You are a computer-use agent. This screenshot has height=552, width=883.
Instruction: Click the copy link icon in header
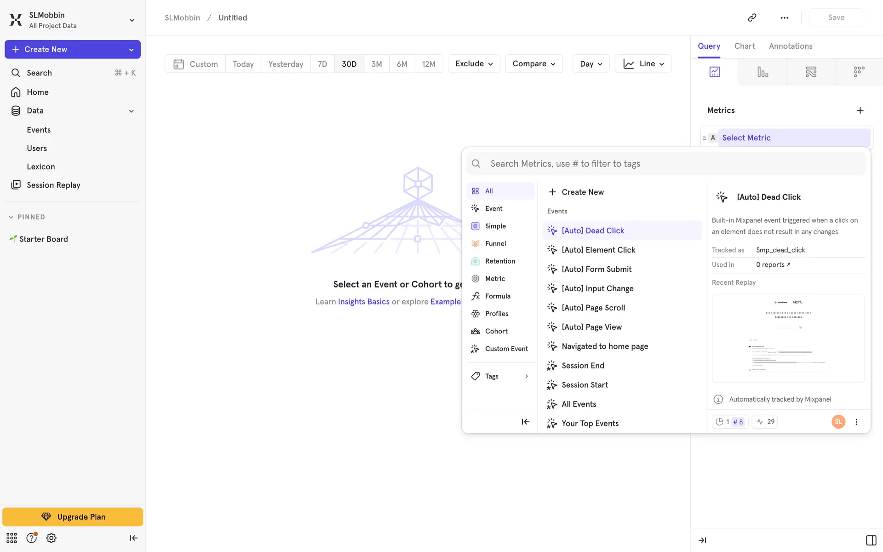pos(752,17)
